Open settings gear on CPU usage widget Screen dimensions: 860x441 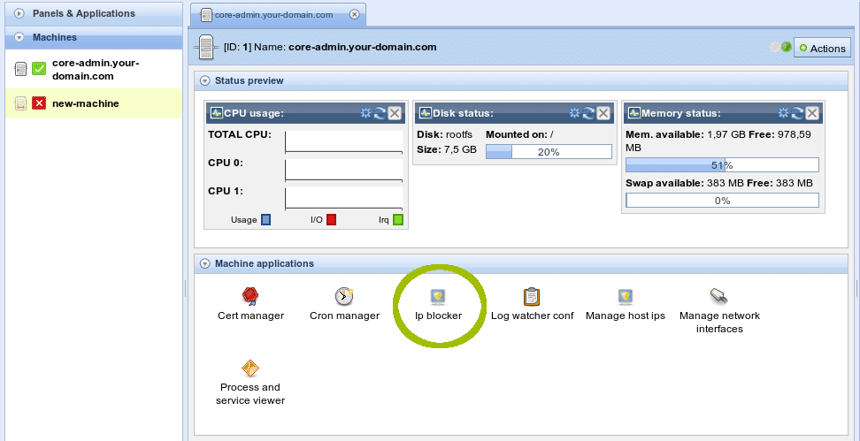pyautogui.click(x=365, y=113)
